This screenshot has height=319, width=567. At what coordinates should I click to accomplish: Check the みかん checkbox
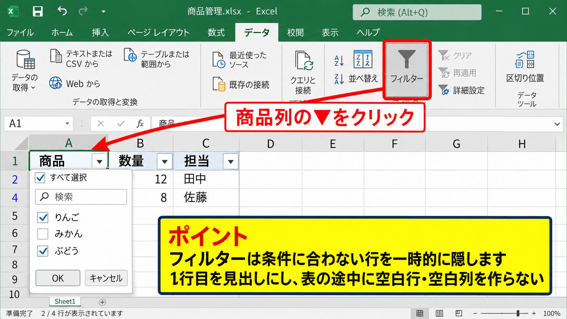coord(43,234)
